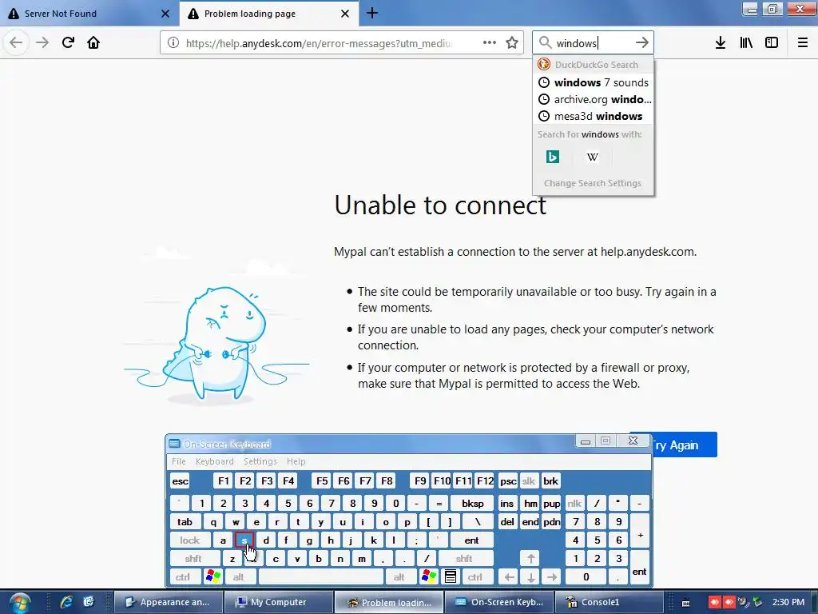Click the Try Again button
Image resolution: width=818 pixels, height=614 pixels.
click(684, 445)
